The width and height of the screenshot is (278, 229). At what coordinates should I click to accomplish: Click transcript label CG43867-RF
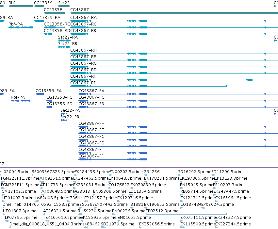click(83, 83)
